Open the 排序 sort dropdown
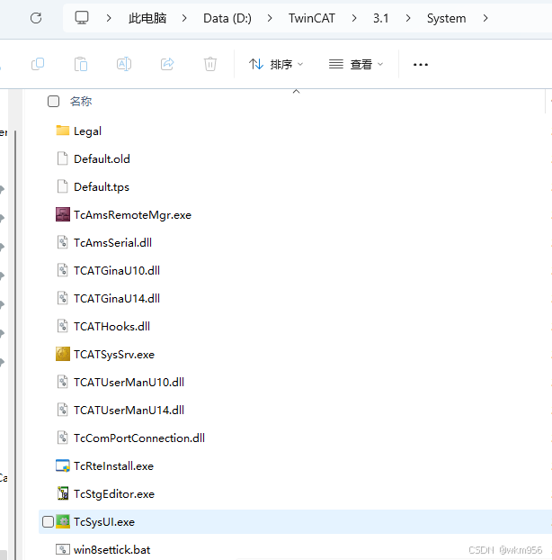This screenshot has height=560, width=552. [x=276, y=64]
